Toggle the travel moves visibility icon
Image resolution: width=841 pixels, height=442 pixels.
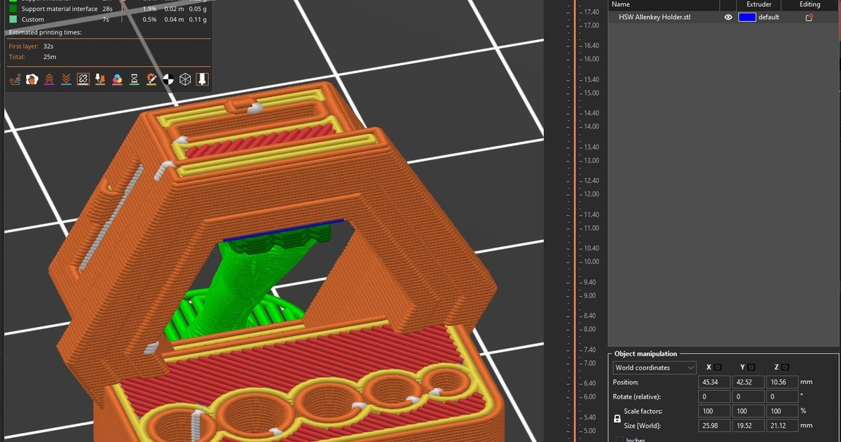click(x=15, y=80)
